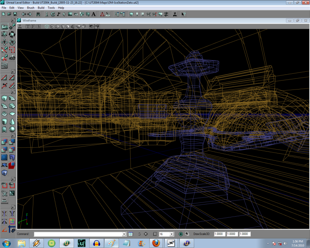The image size is (310, 248).
Task: Open the Group browser G icon
Action: pos(53,14)
